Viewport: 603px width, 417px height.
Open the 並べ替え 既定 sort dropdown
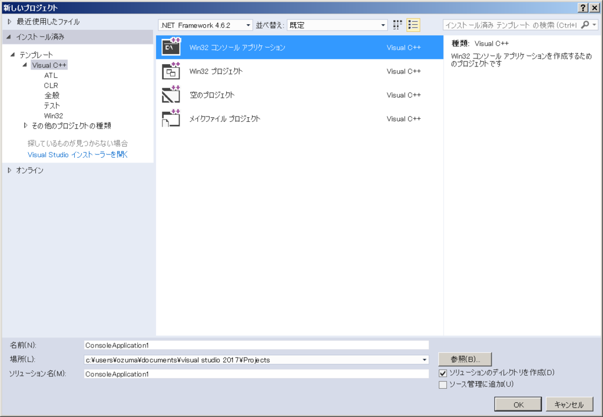point(337,25)
